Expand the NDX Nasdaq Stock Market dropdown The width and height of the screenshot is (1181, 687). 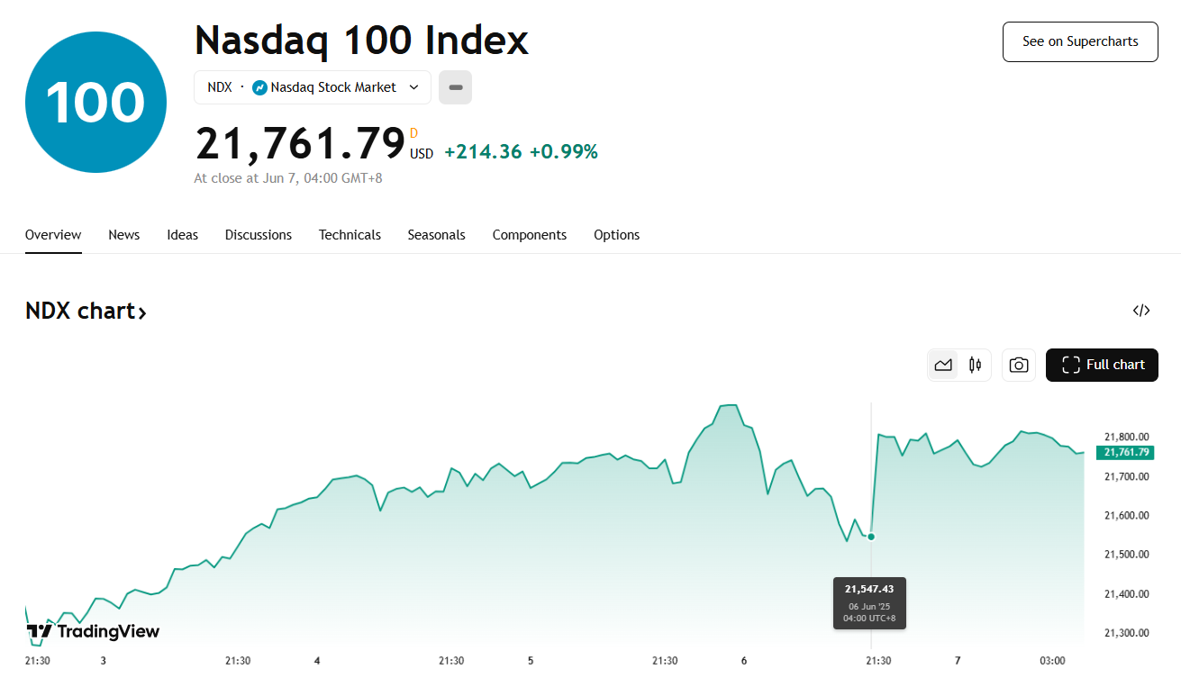[413, 87]
